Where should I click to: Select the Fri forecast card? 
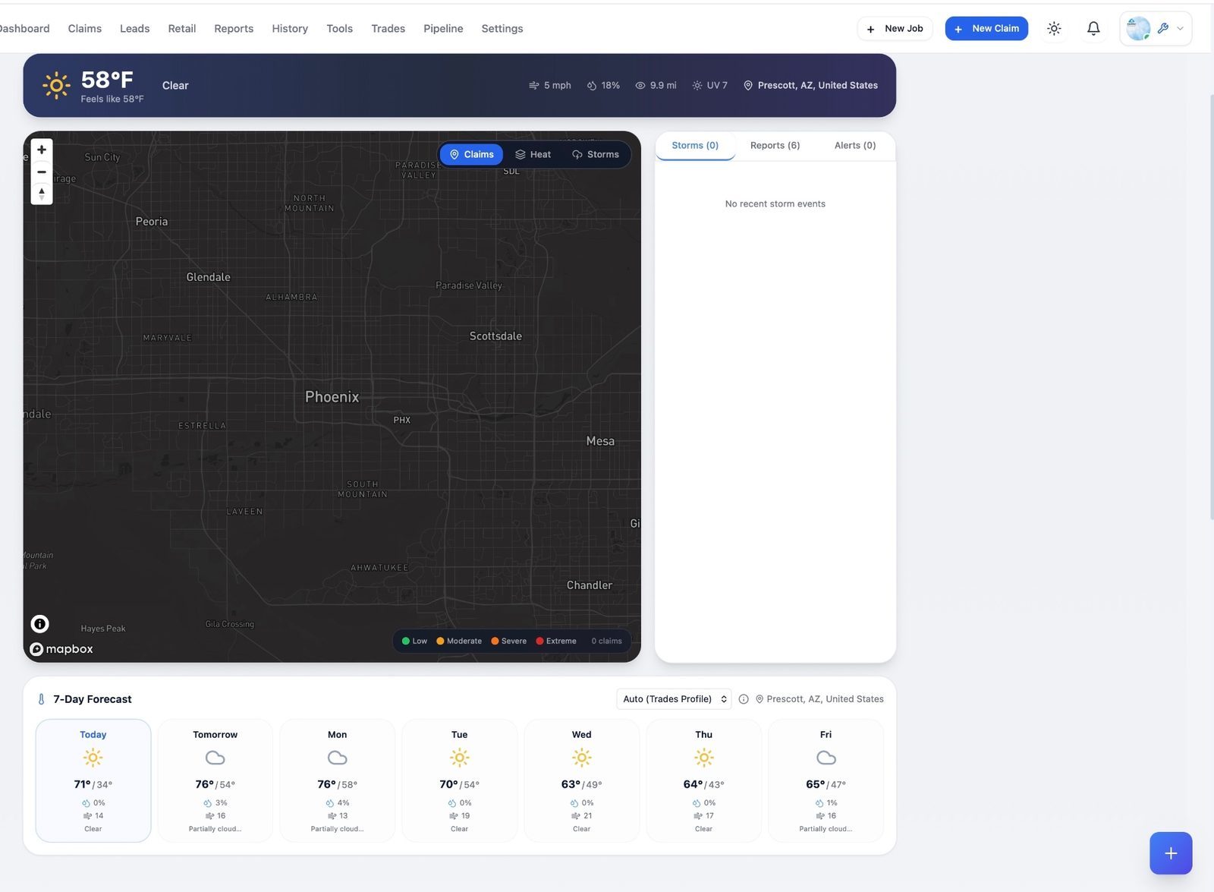pos(826,780)
